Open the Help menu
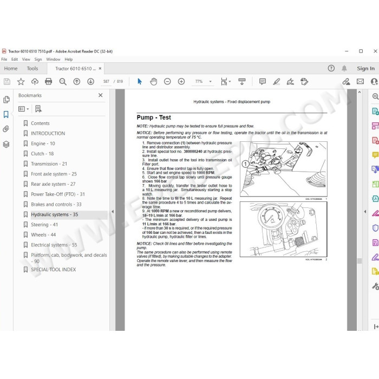Screen dimensions: 379x379 69,59
